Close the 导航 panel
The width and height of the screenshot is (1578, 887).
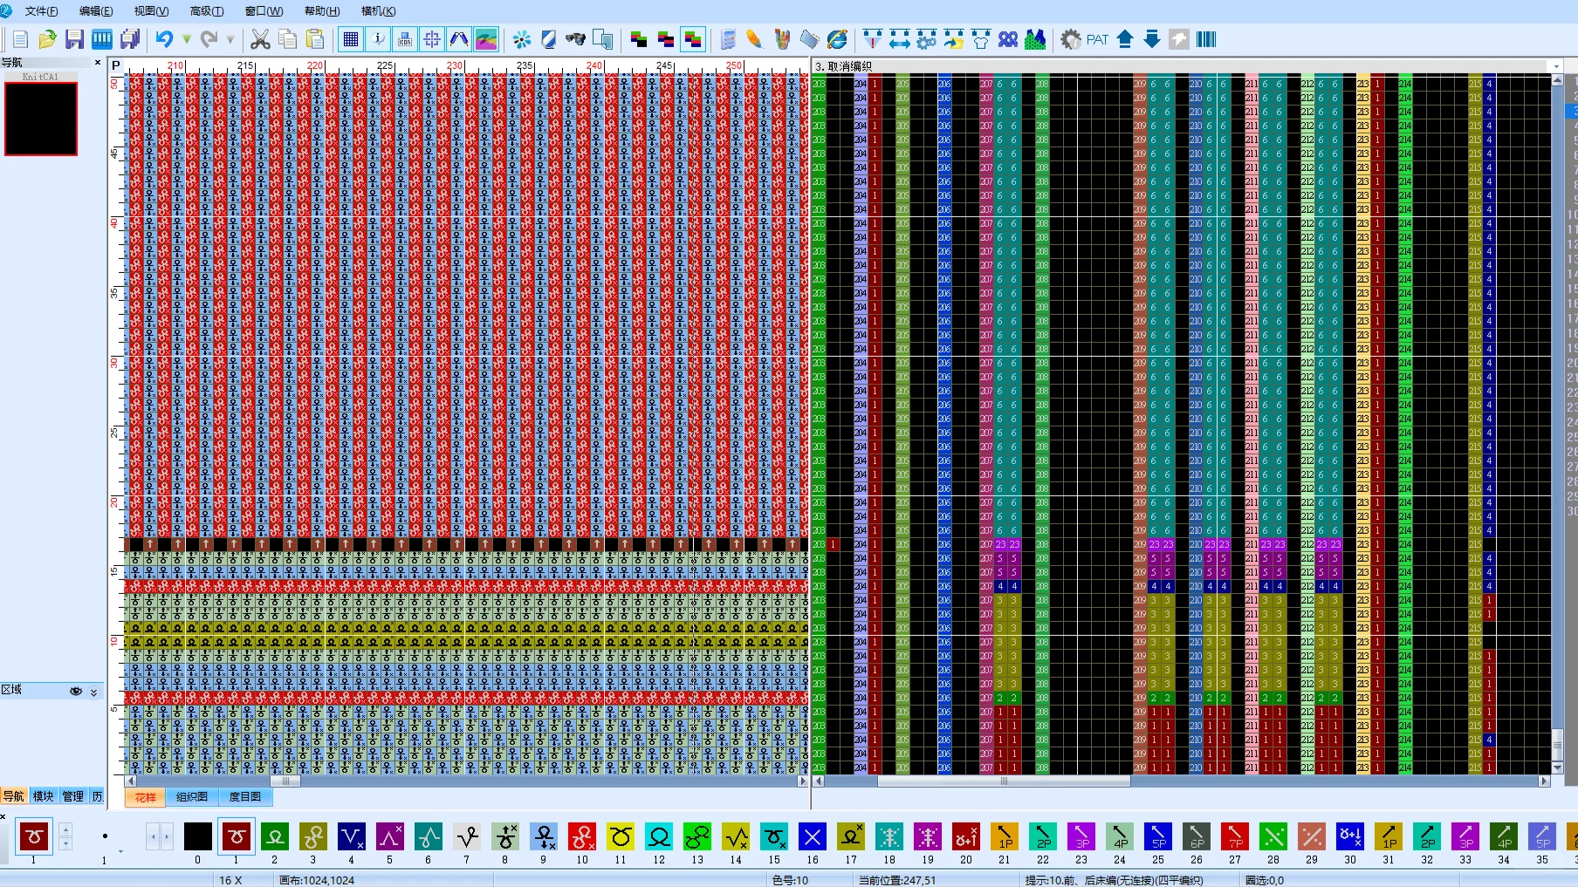coord(98,63)
